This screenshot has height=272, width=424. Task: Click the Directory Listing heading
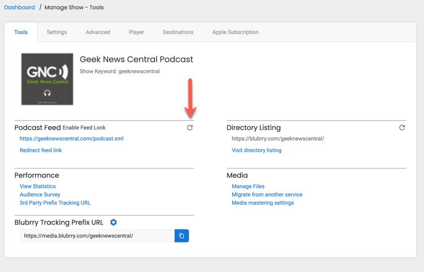254,128
